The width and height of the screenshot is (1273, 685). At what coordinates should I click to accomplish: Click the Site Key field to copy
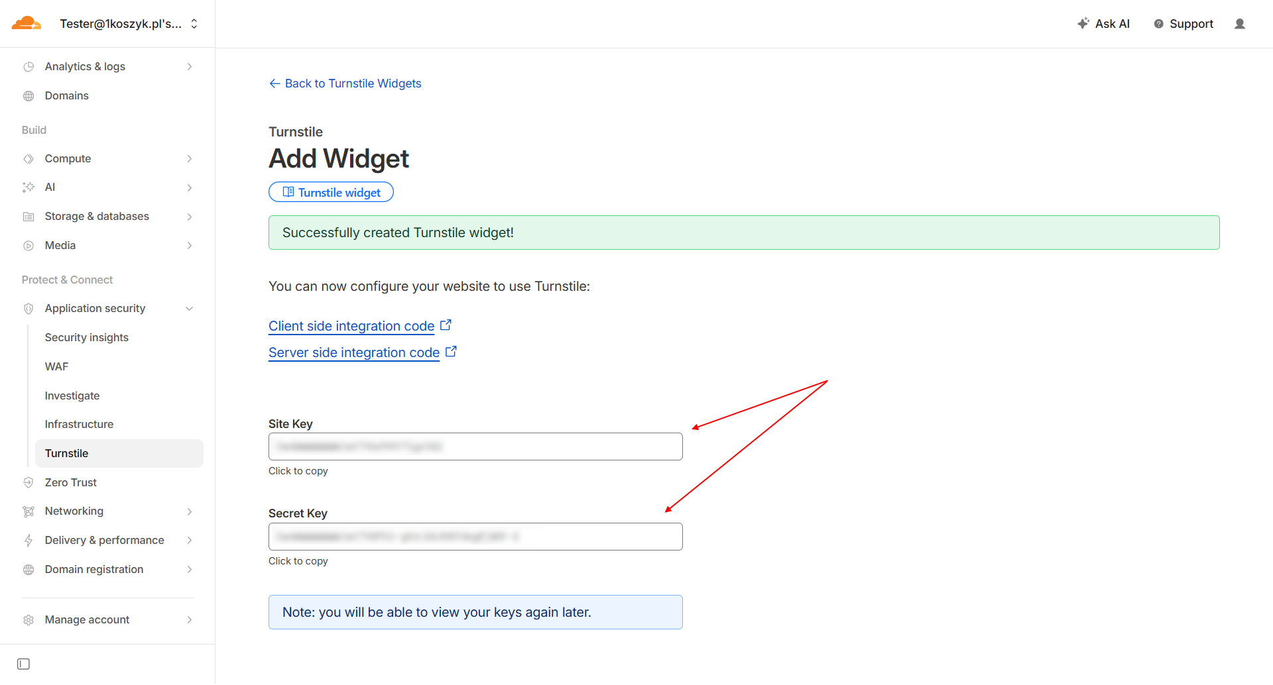tap(475, 447)
